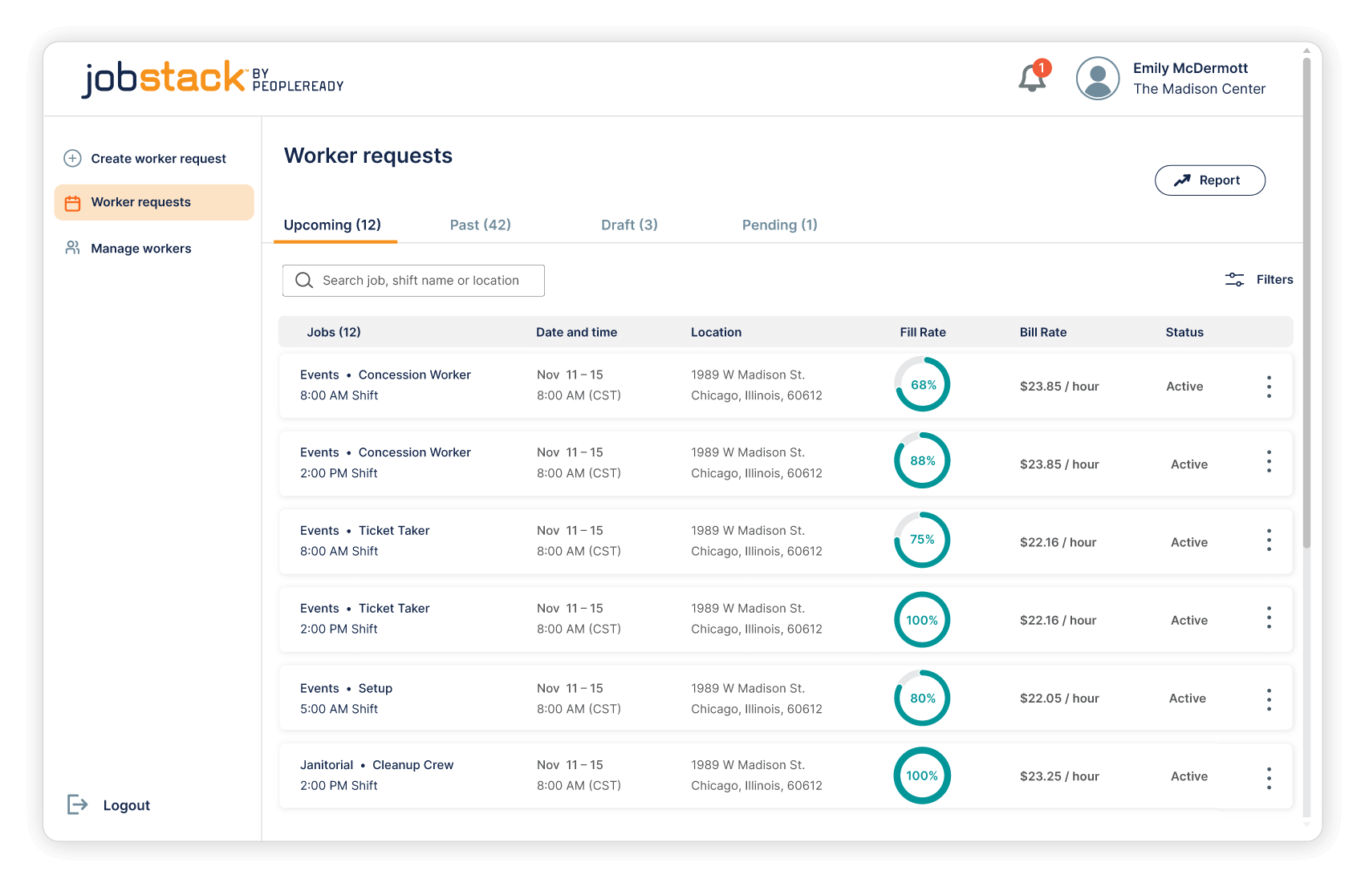Switch to the Pending (1) tab
Image resolution: width=1365 pixels, height=883 pixels.
(779, 225)
